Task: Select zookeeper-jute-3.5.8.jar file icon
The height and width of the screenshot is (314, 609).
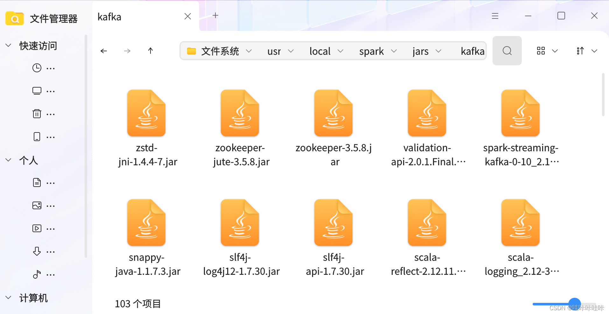Action: [x=240, y=113]
